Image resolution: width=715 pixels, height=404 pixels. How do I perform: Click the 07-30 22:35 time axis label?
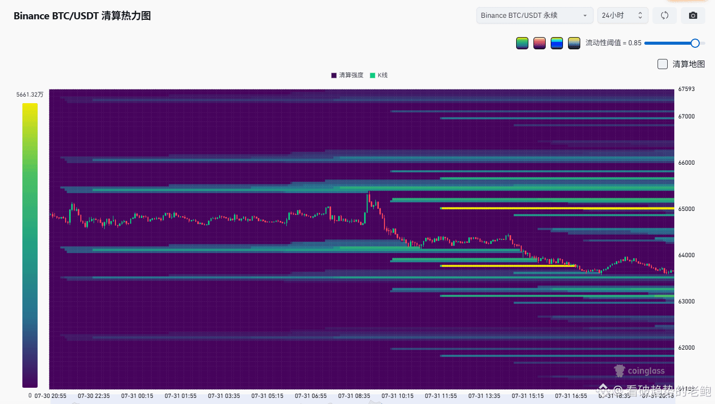pyautogui.click(x=94, y=395)
